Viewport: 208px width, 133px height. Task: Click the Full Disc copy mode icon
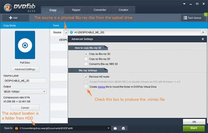click(25, 45)
